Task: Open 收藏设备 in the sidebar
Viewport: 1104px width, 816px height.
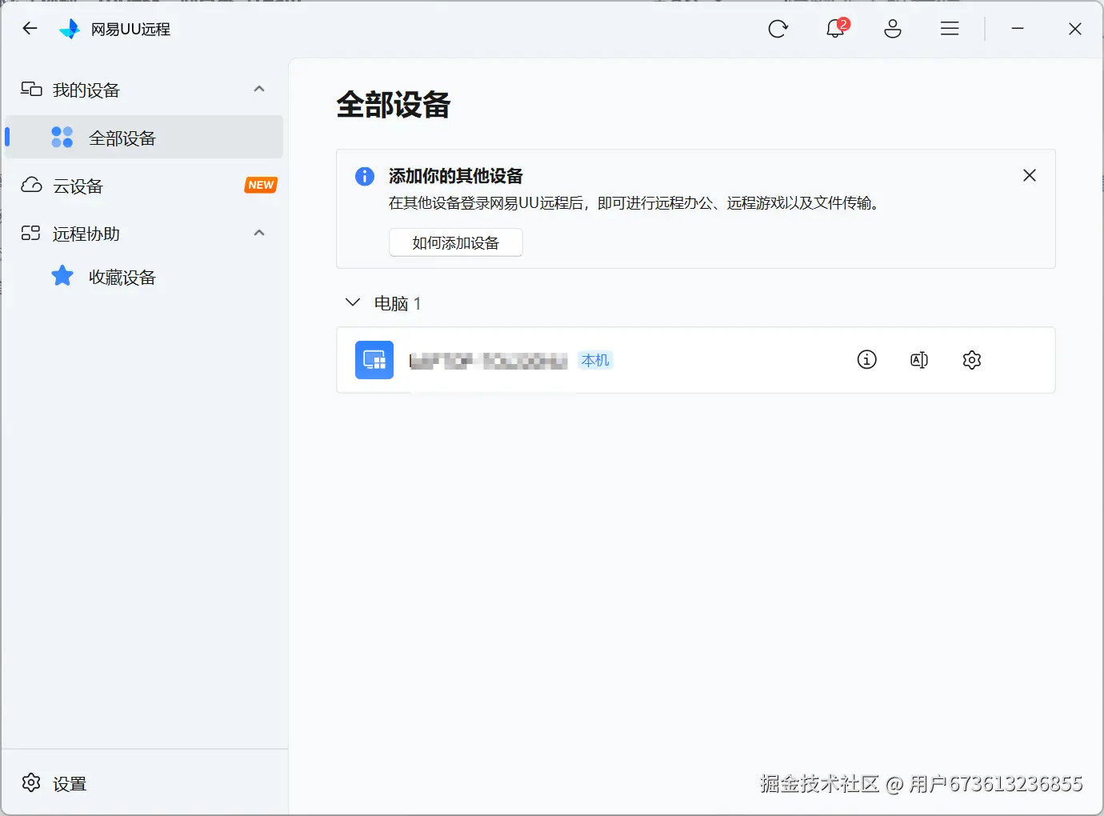Action: pyautogui.click(x=144, y=277)
